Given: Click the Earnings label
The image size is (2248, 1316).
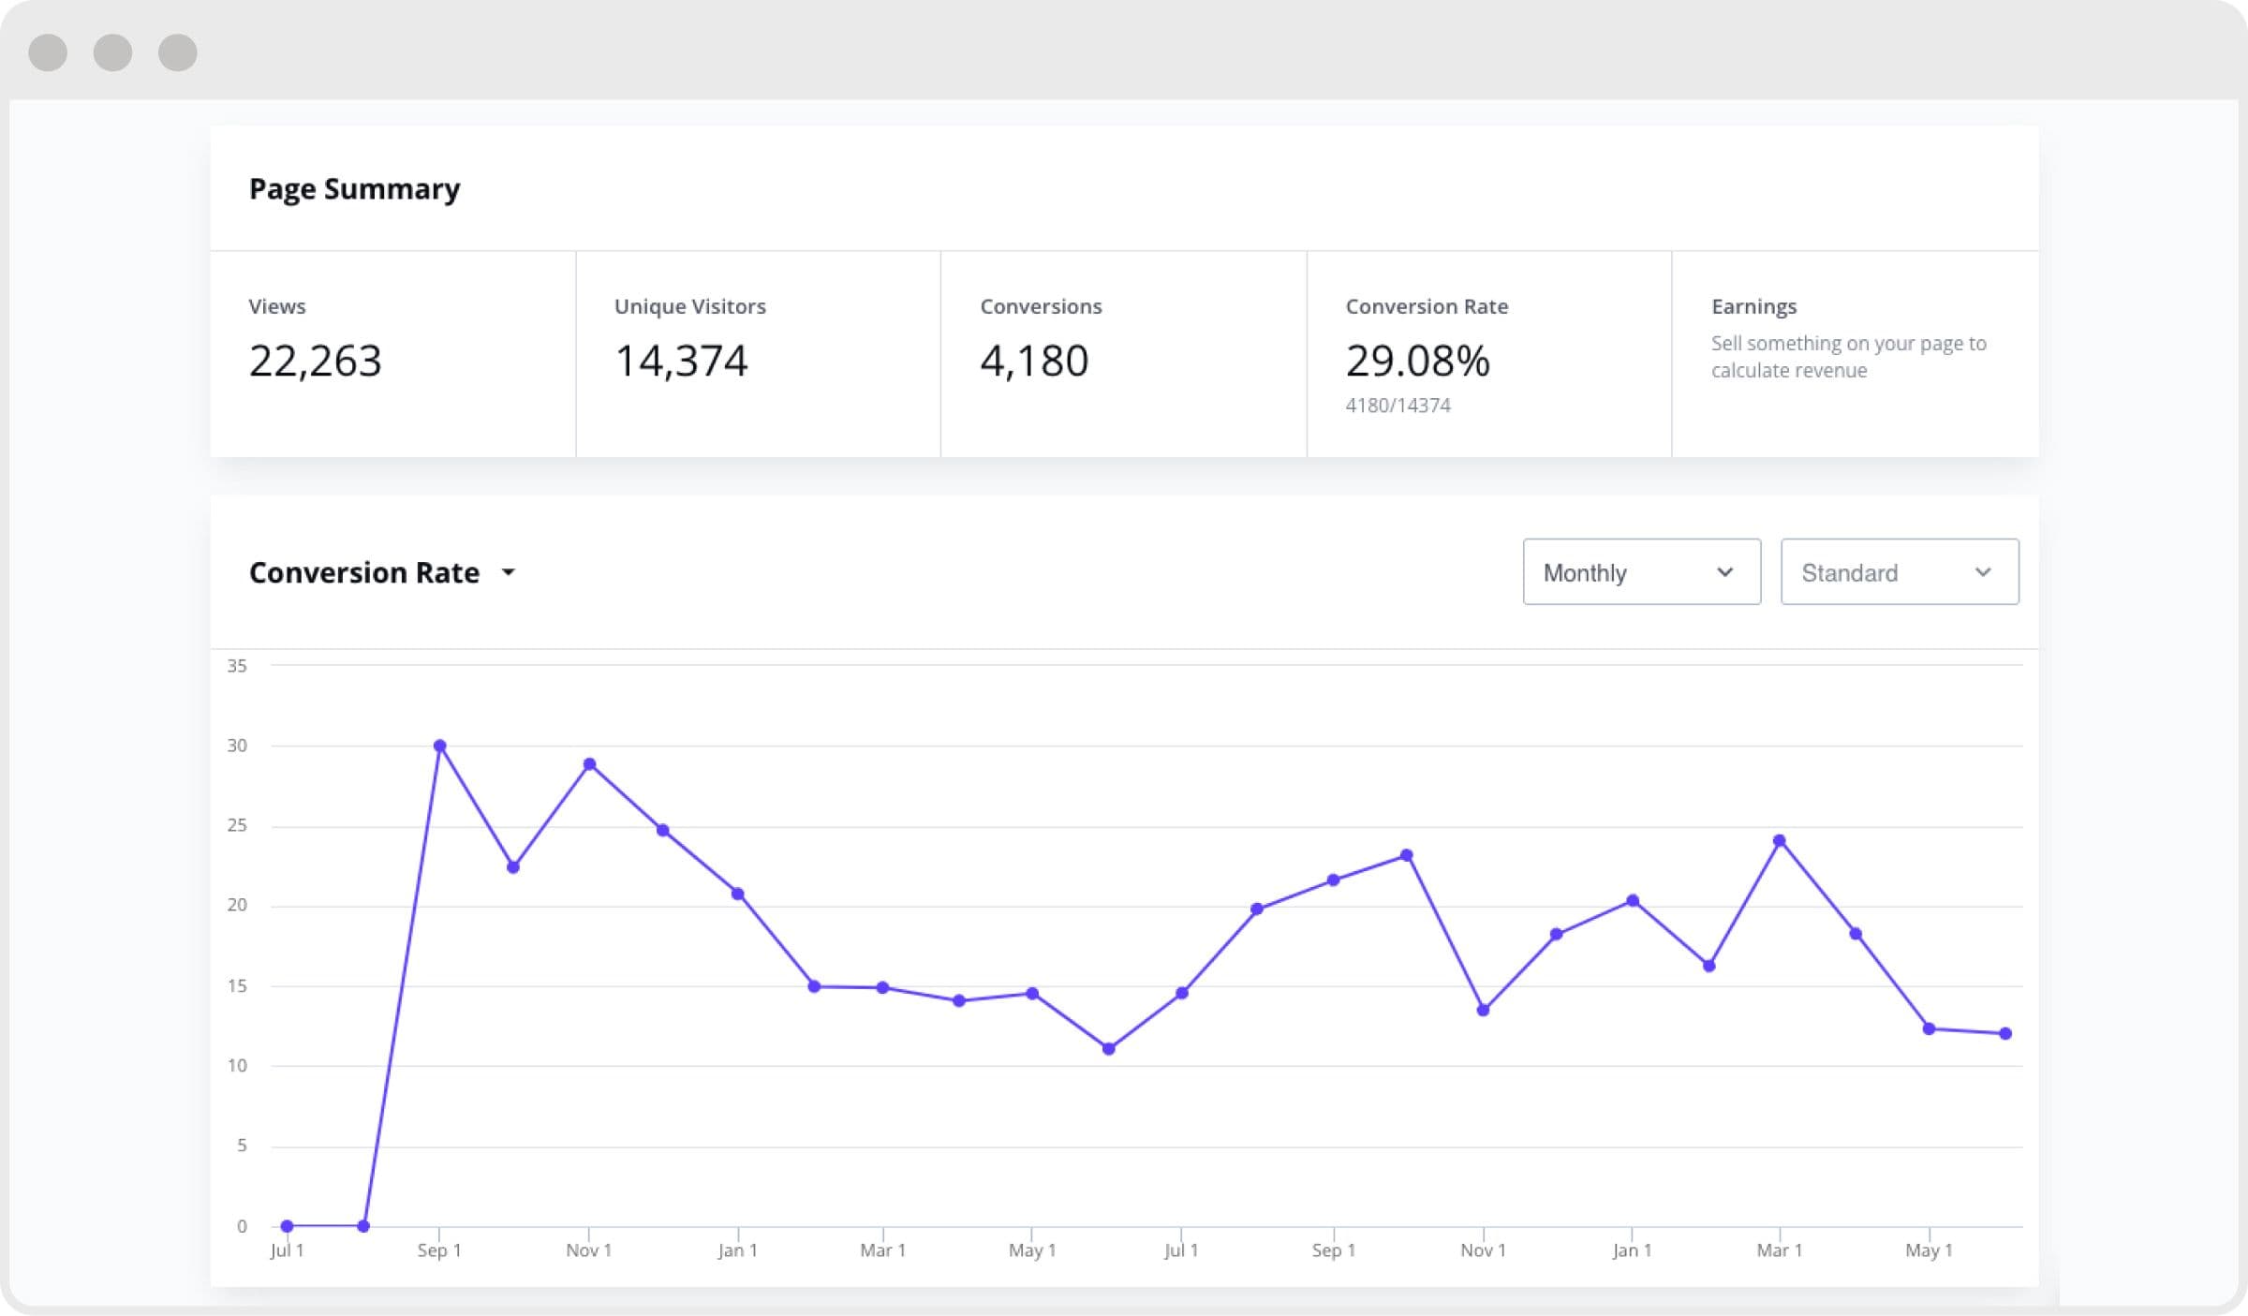Looking at the screenshot, I should tap(1753, 306).
